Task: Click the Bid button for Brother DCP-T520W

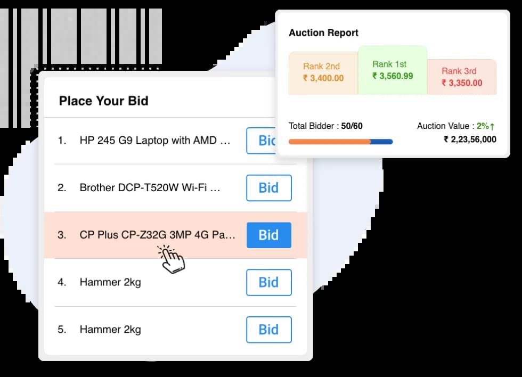Action: tap(268, 188)
